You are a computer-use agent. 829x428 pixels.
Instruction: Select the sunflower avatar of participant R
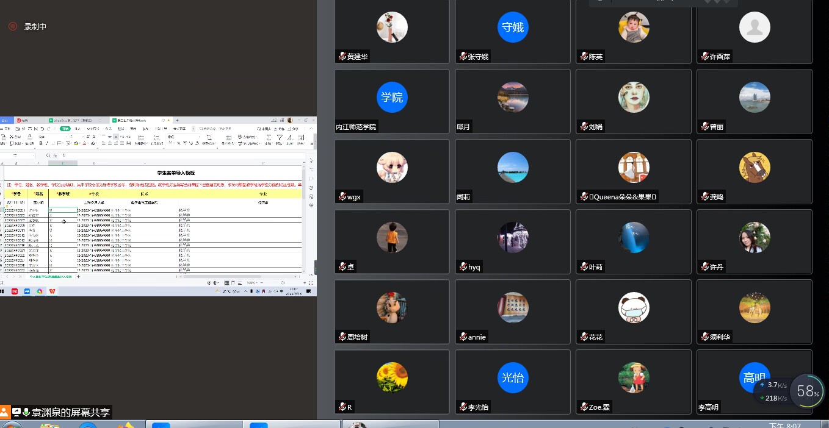(392, 377)
